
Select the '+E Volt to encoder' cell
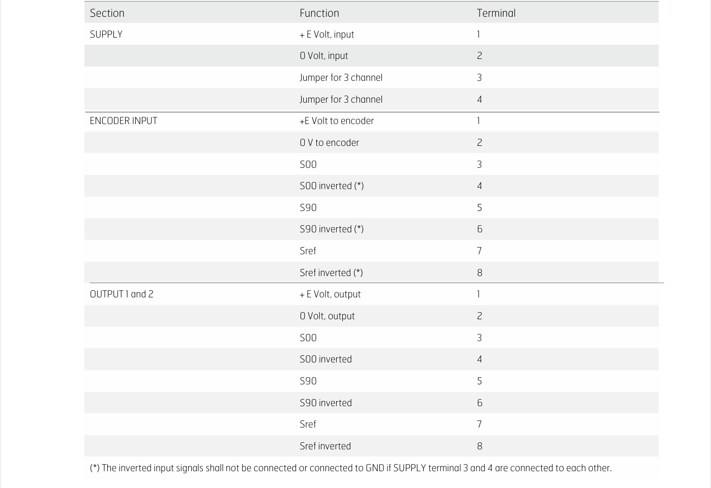click(336, 121)
